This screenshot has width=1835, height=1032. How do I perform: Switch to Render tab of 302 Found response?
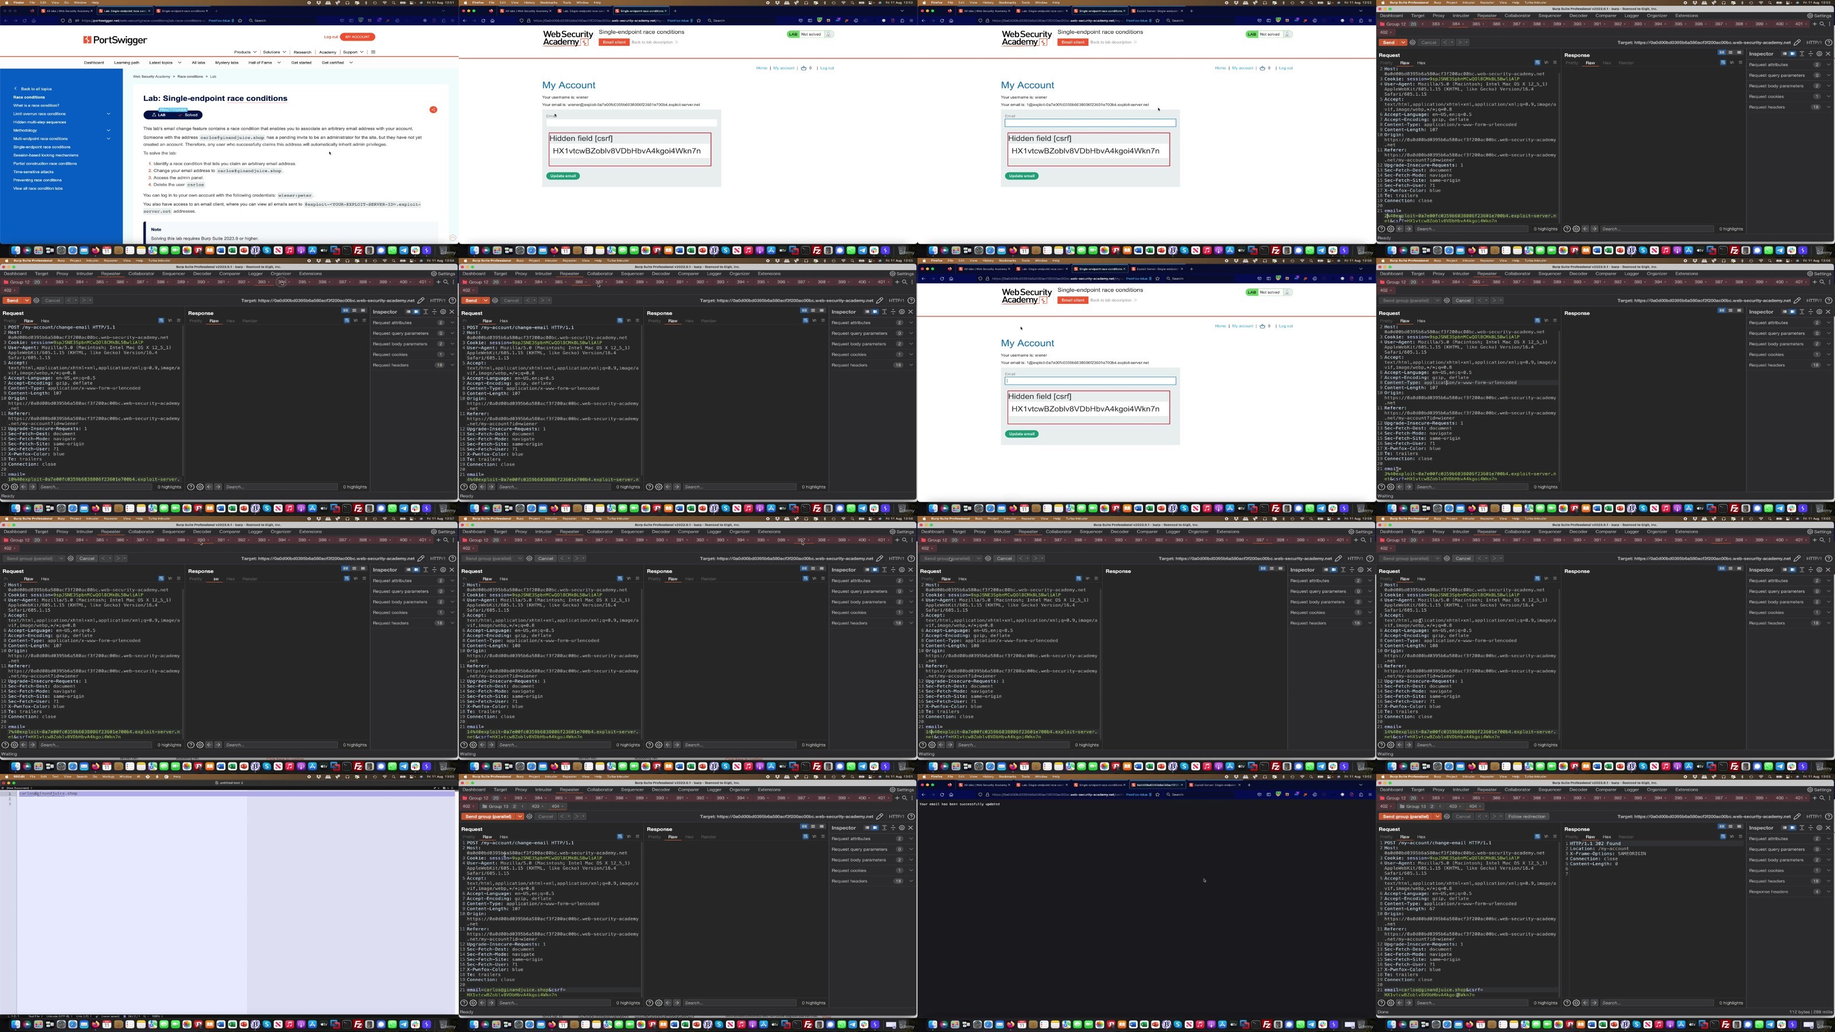[1626, 837]
